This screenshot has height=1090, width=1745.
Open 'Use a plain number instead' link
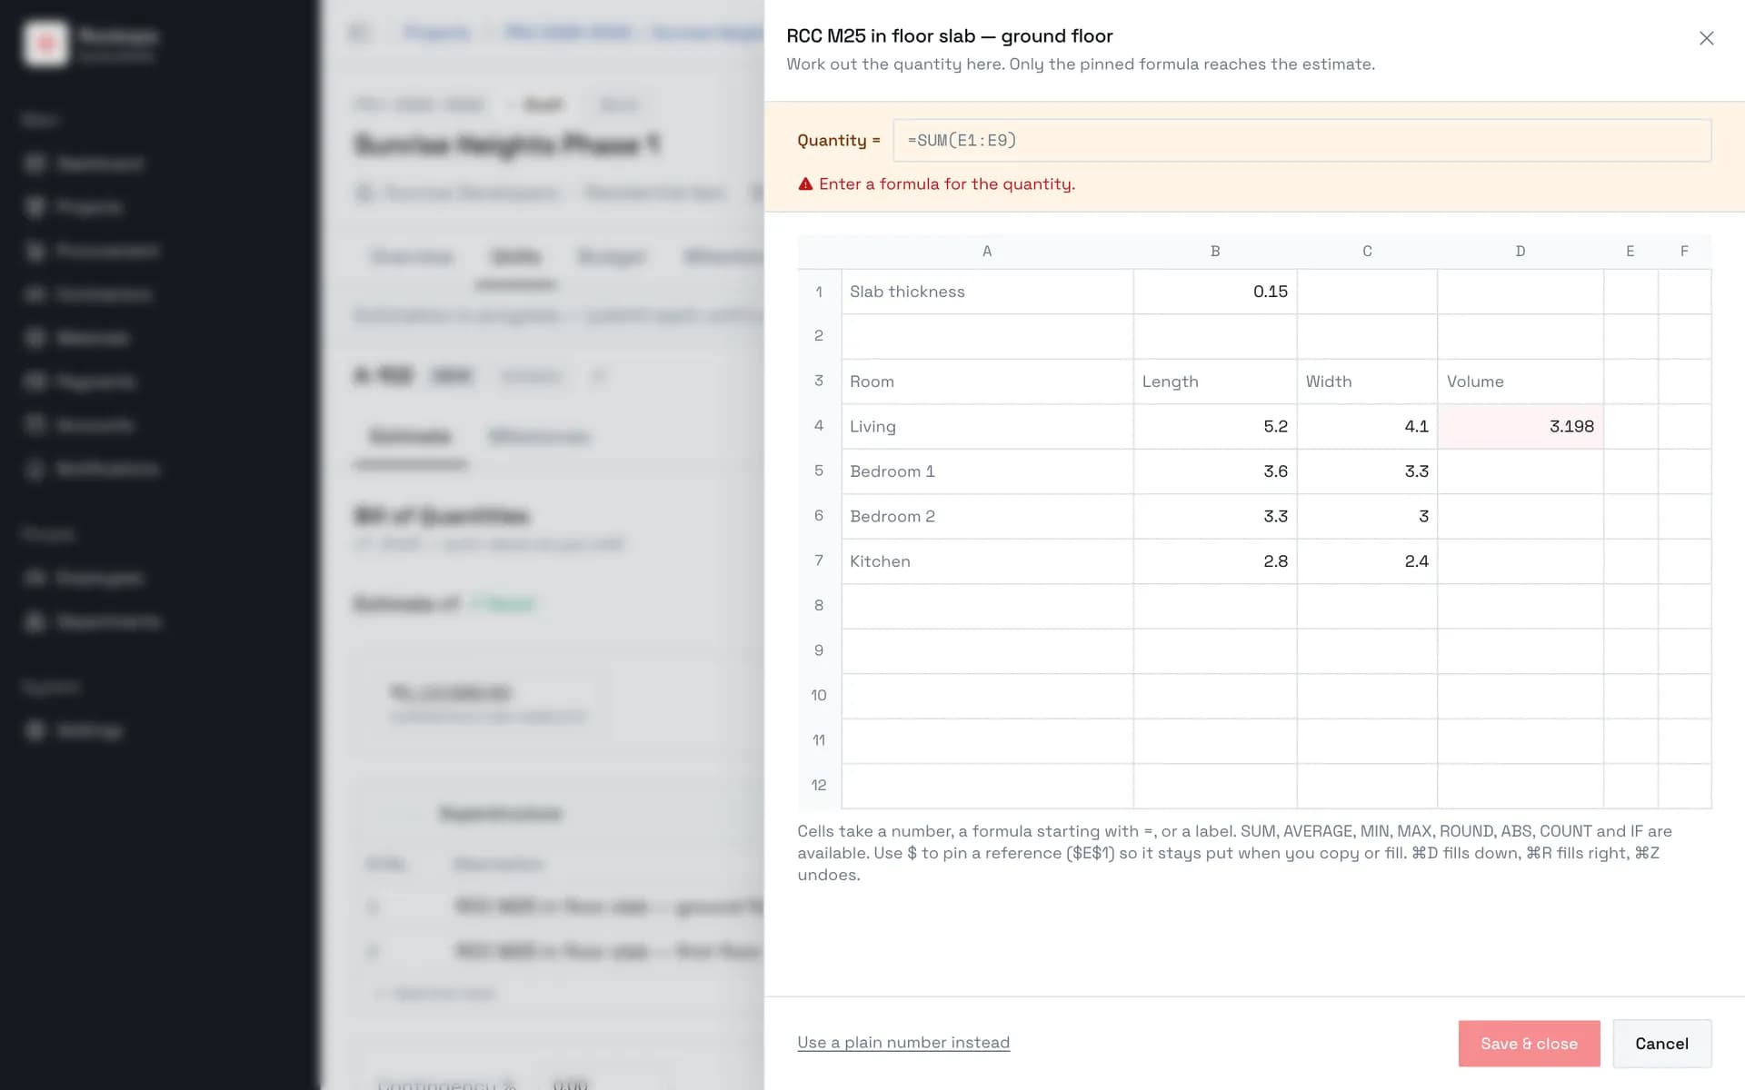[903, 1043]
